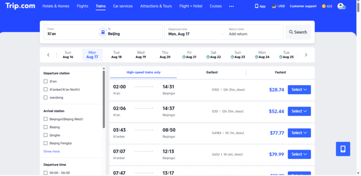
Task: Click the page vertical scrollbar
Action: point(358,7)
